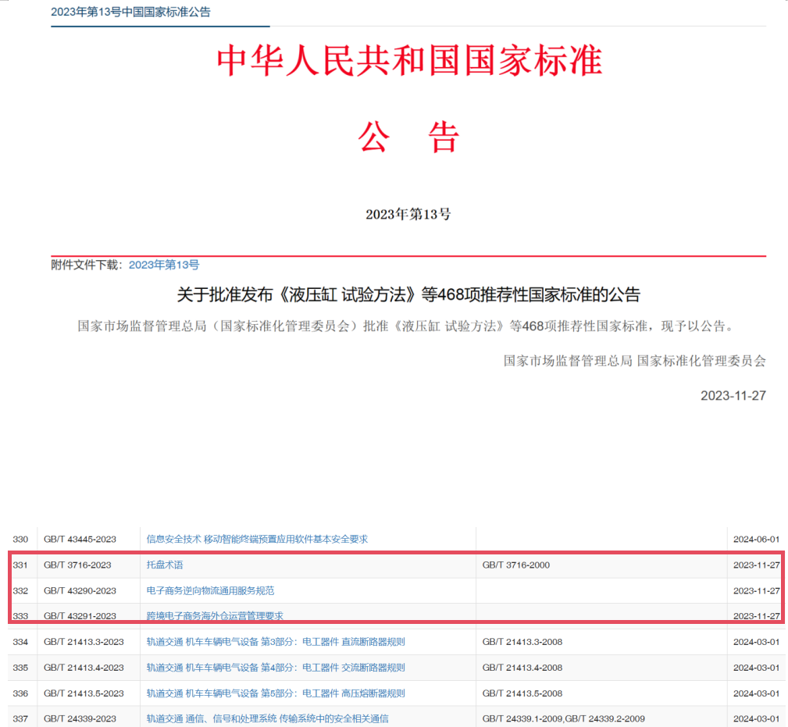Image resolution: width=788 pixels, height=727 pixels.
Task: Open 跨境电子商务海外仓运营管理要求 link
Action: point(215,615)
